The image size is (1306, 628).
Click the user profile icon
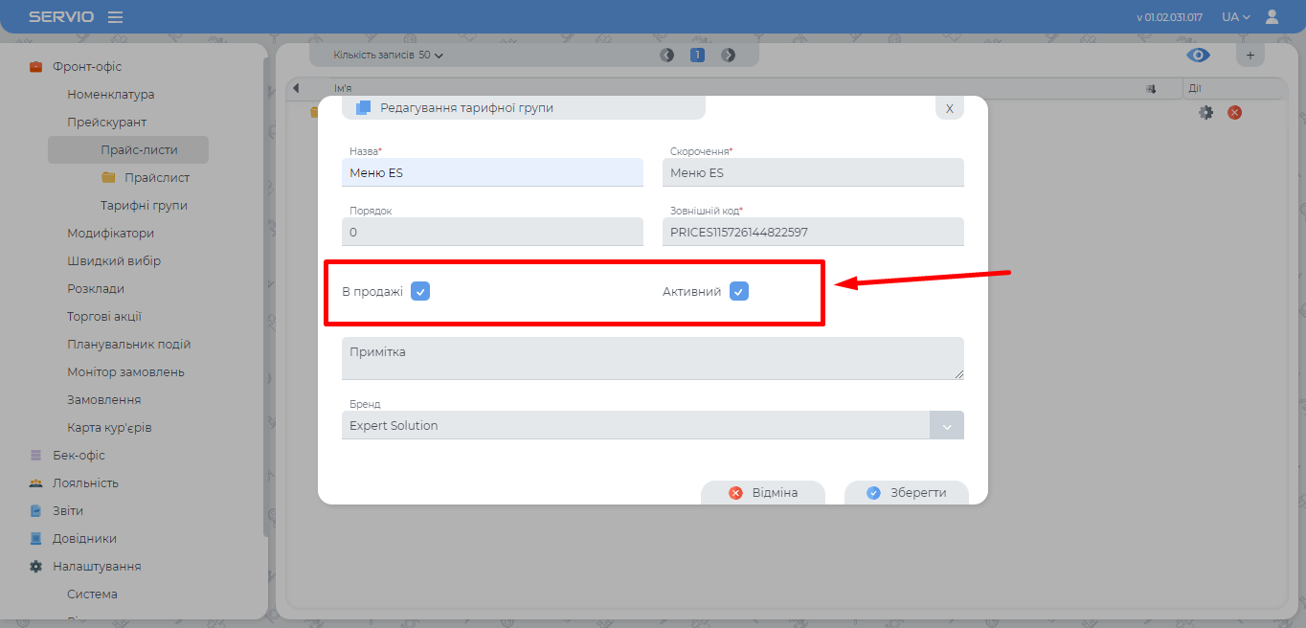pyautogui.click(x=1272, y=17)
